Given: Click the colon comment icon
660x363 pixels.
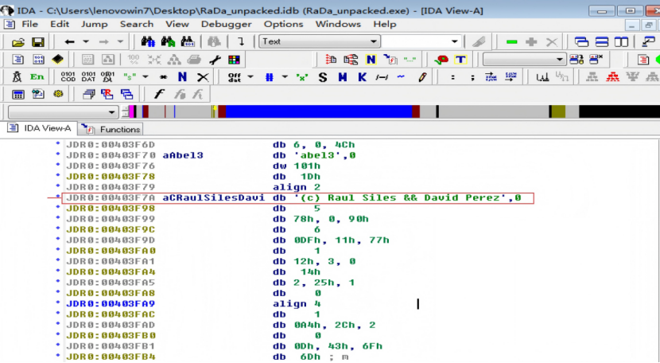Looking at the screenshot, I should [453, 77].
